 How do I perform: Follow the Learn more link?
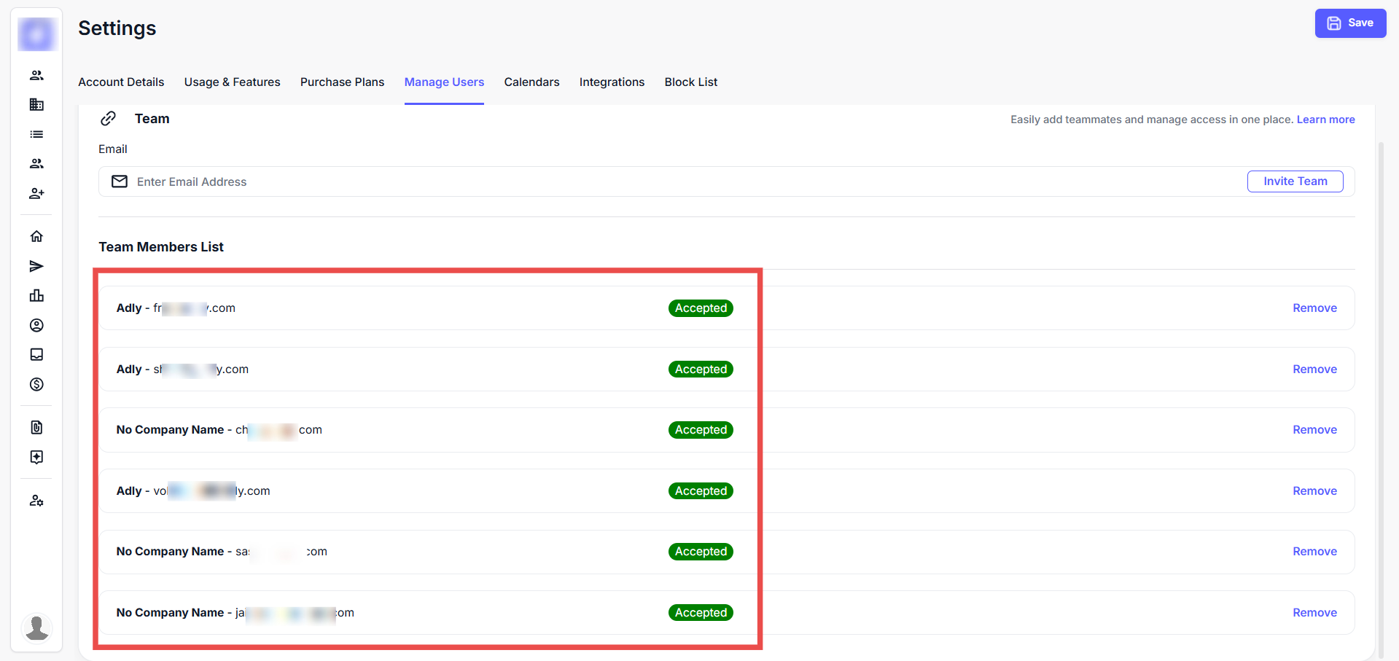click(x=1325, y=120)
